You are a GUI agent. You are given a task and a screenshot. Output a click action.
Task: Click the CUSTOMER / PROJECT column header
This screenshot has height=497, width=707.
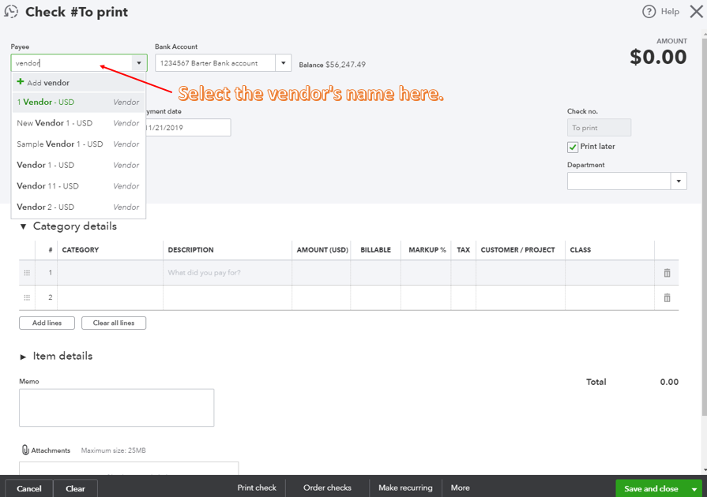pos(517,250)
